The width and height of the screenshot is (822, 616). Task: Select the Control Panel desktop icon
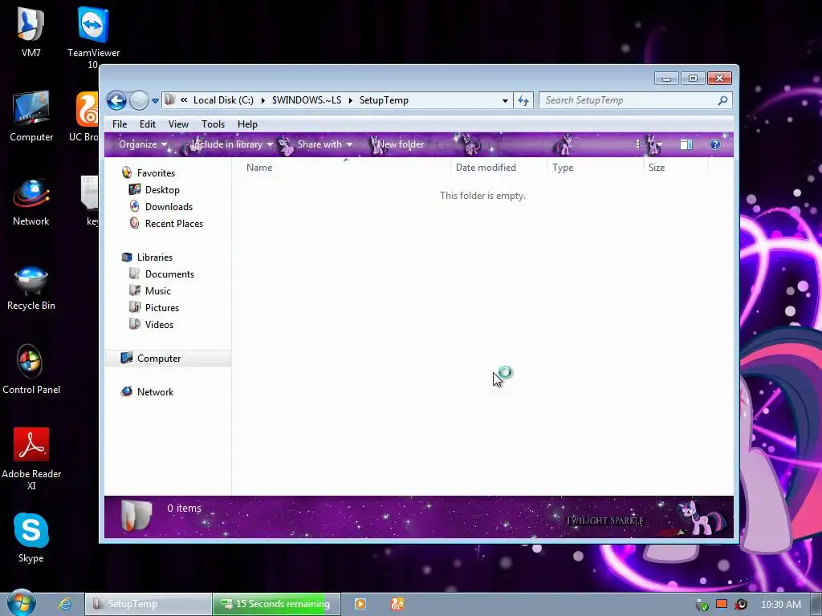[31, 369]
